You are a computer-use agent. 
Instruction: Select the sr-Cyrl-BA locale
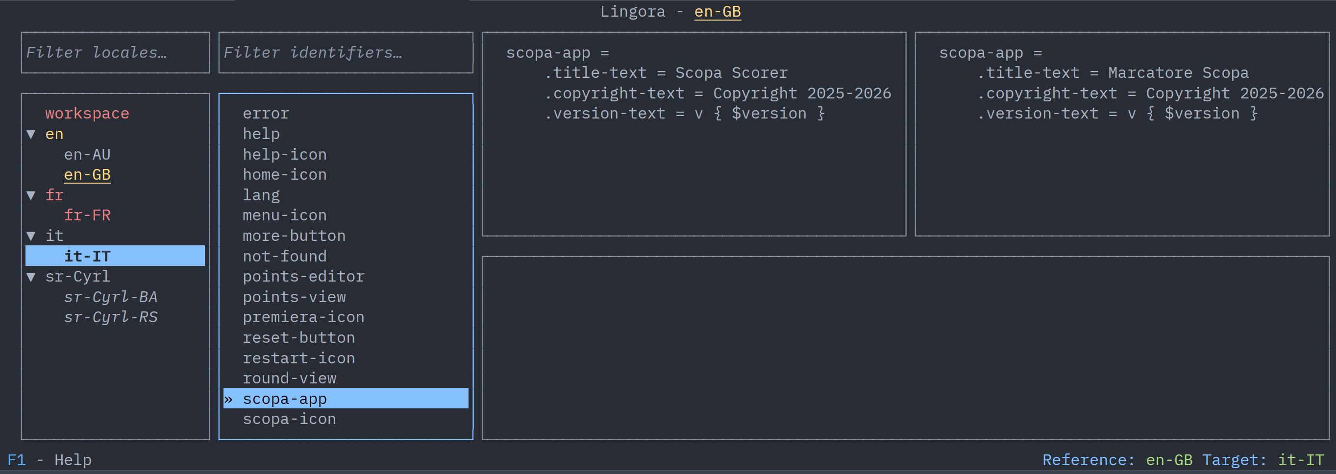click(x=110, y=297)
